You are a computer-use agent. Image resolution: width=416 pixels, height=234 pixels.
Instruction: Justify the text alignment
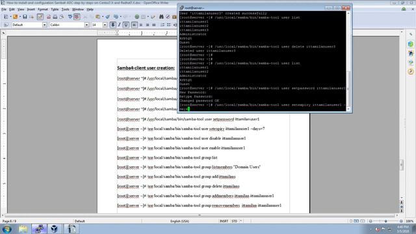[x=154, y=25]
